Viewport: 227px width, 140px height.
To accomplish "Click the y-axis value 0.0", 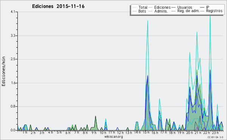I will [x=13, y=130].
